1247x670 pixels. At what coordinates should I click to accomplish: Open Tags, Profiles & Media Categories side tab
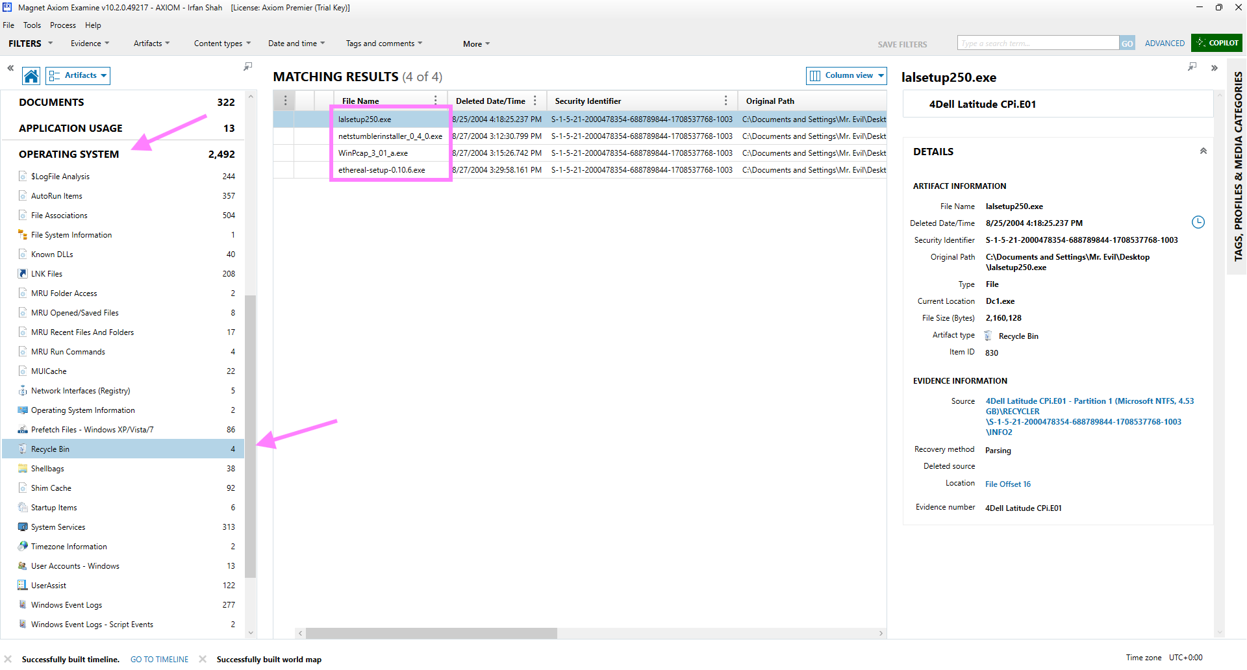click(x=1238, y=166)
